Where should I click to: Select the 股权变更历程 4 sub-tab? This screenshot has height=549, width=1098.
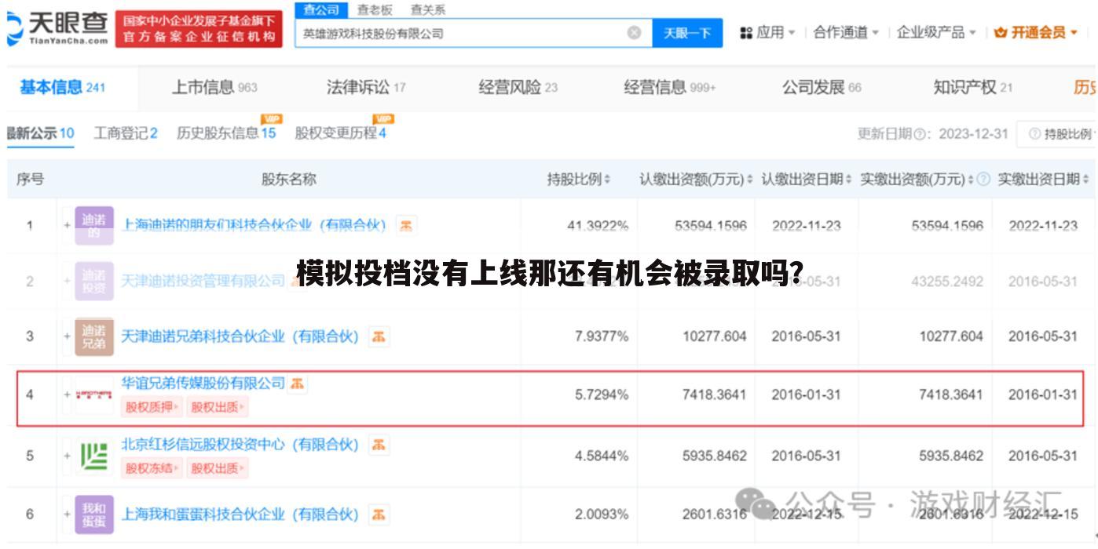tap(340, 133)
